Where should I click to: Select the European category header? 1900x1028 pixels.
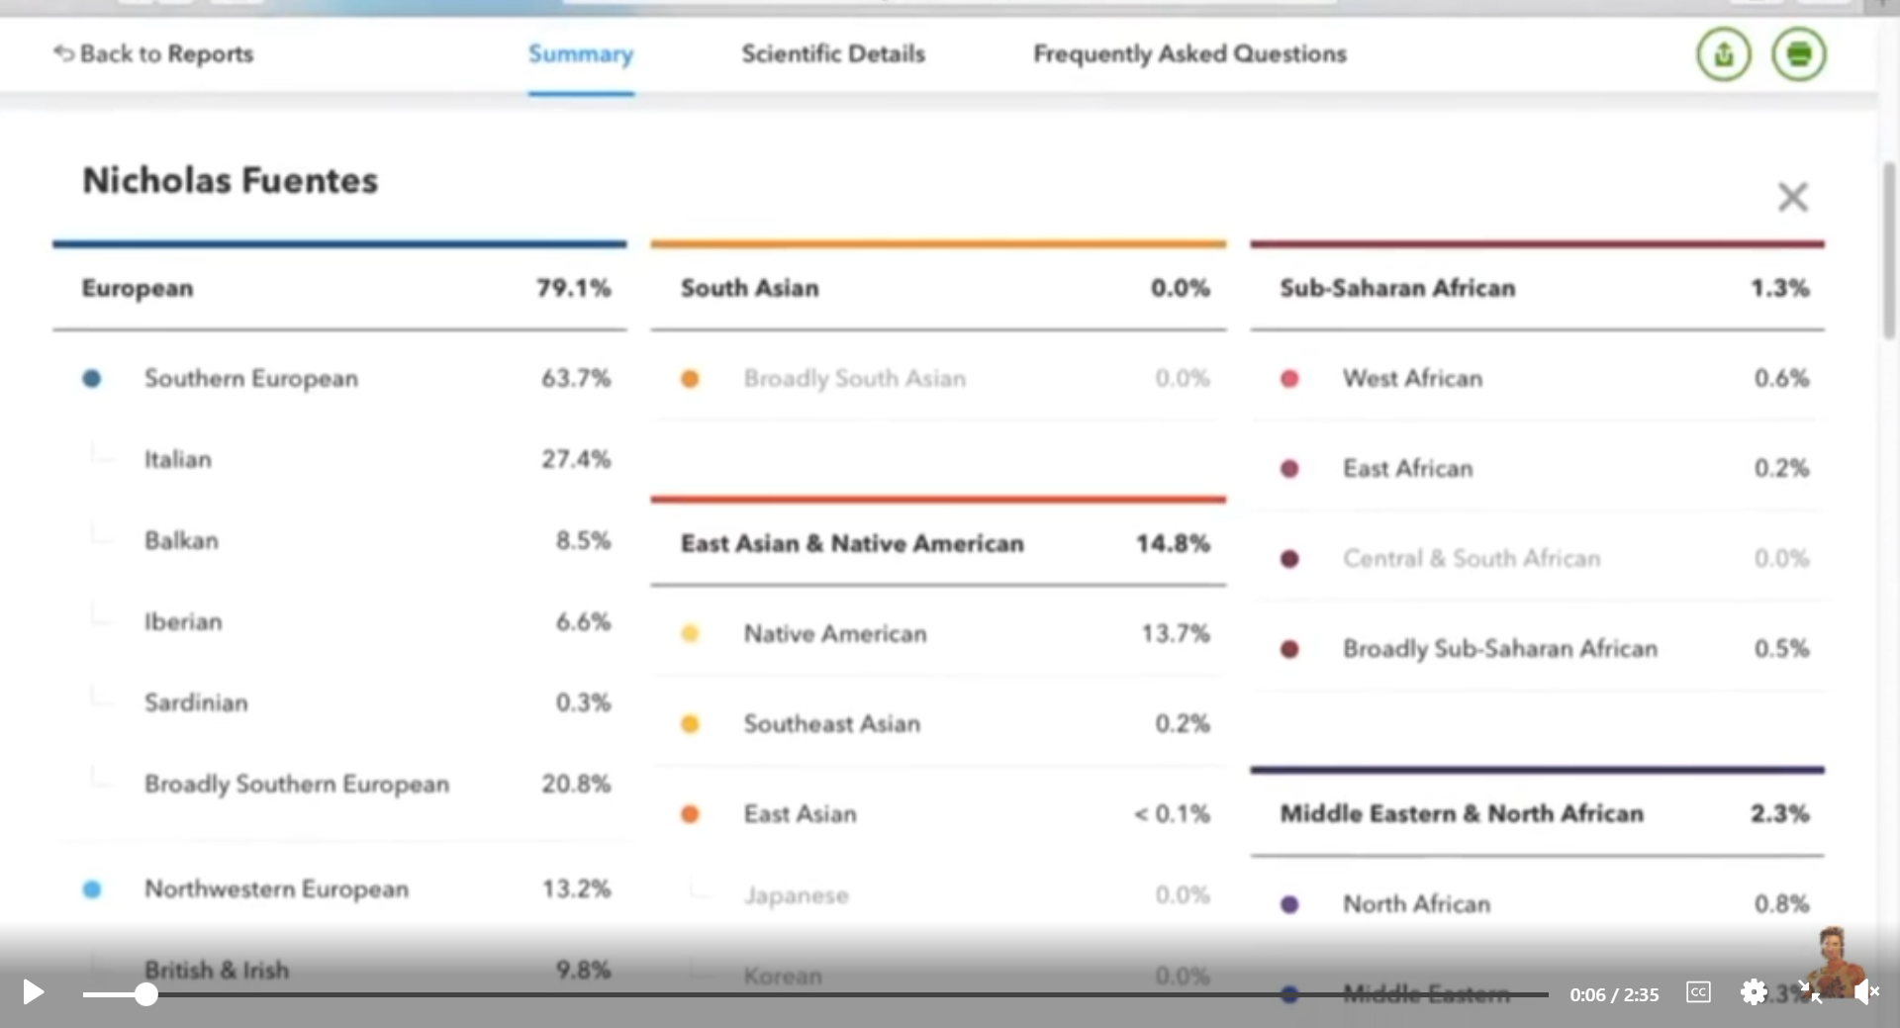339,288
